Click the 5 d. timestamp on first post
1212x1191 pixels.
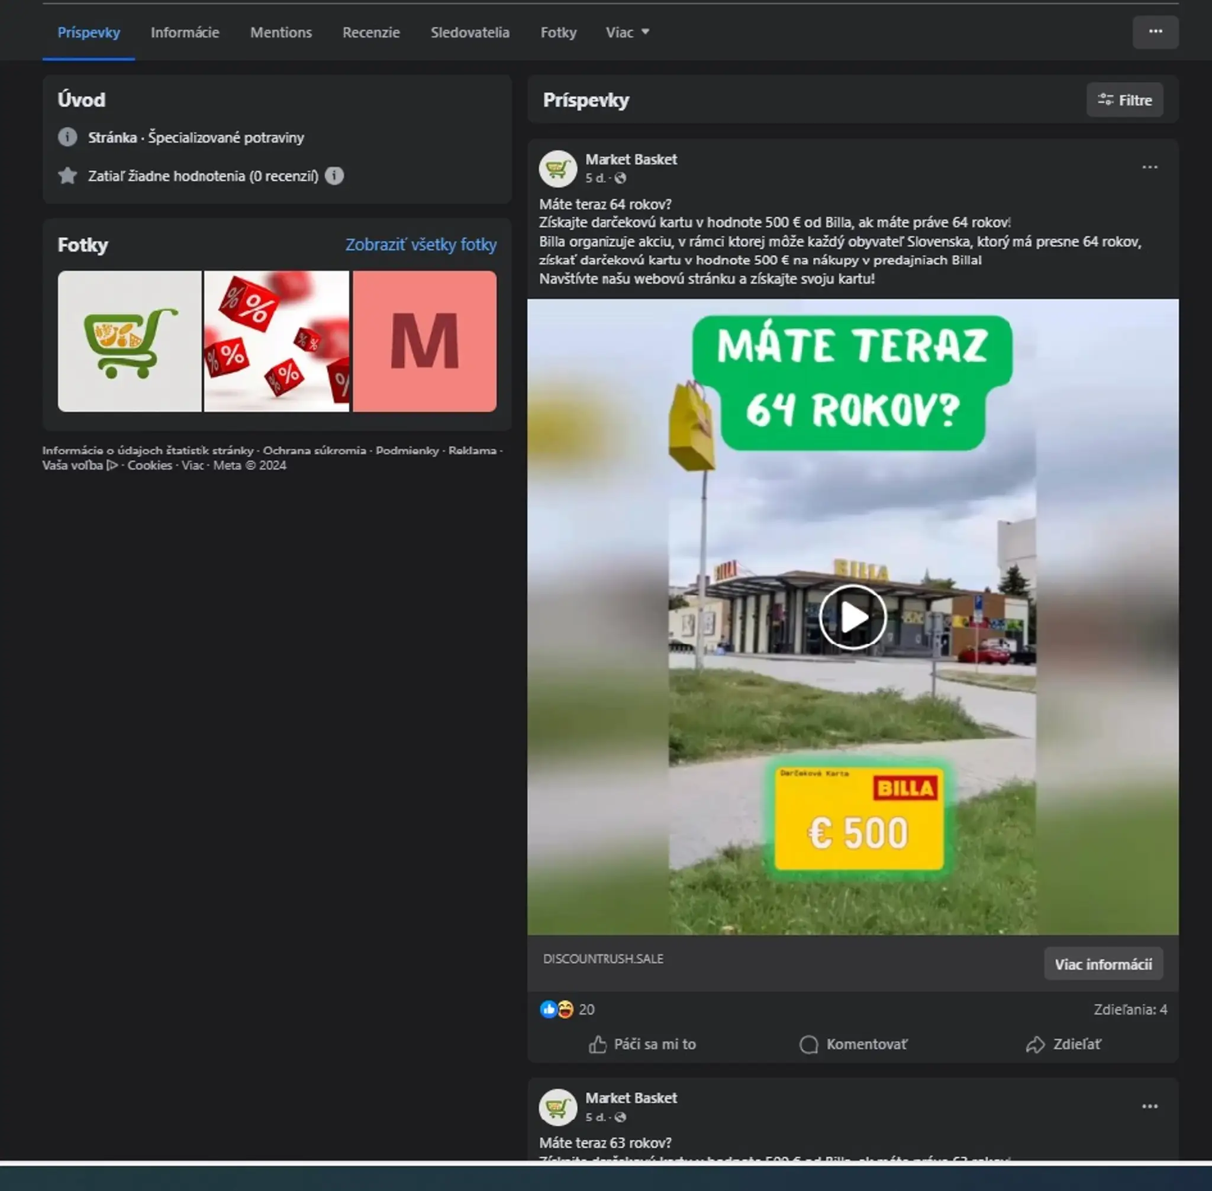(x=595, y=178)
